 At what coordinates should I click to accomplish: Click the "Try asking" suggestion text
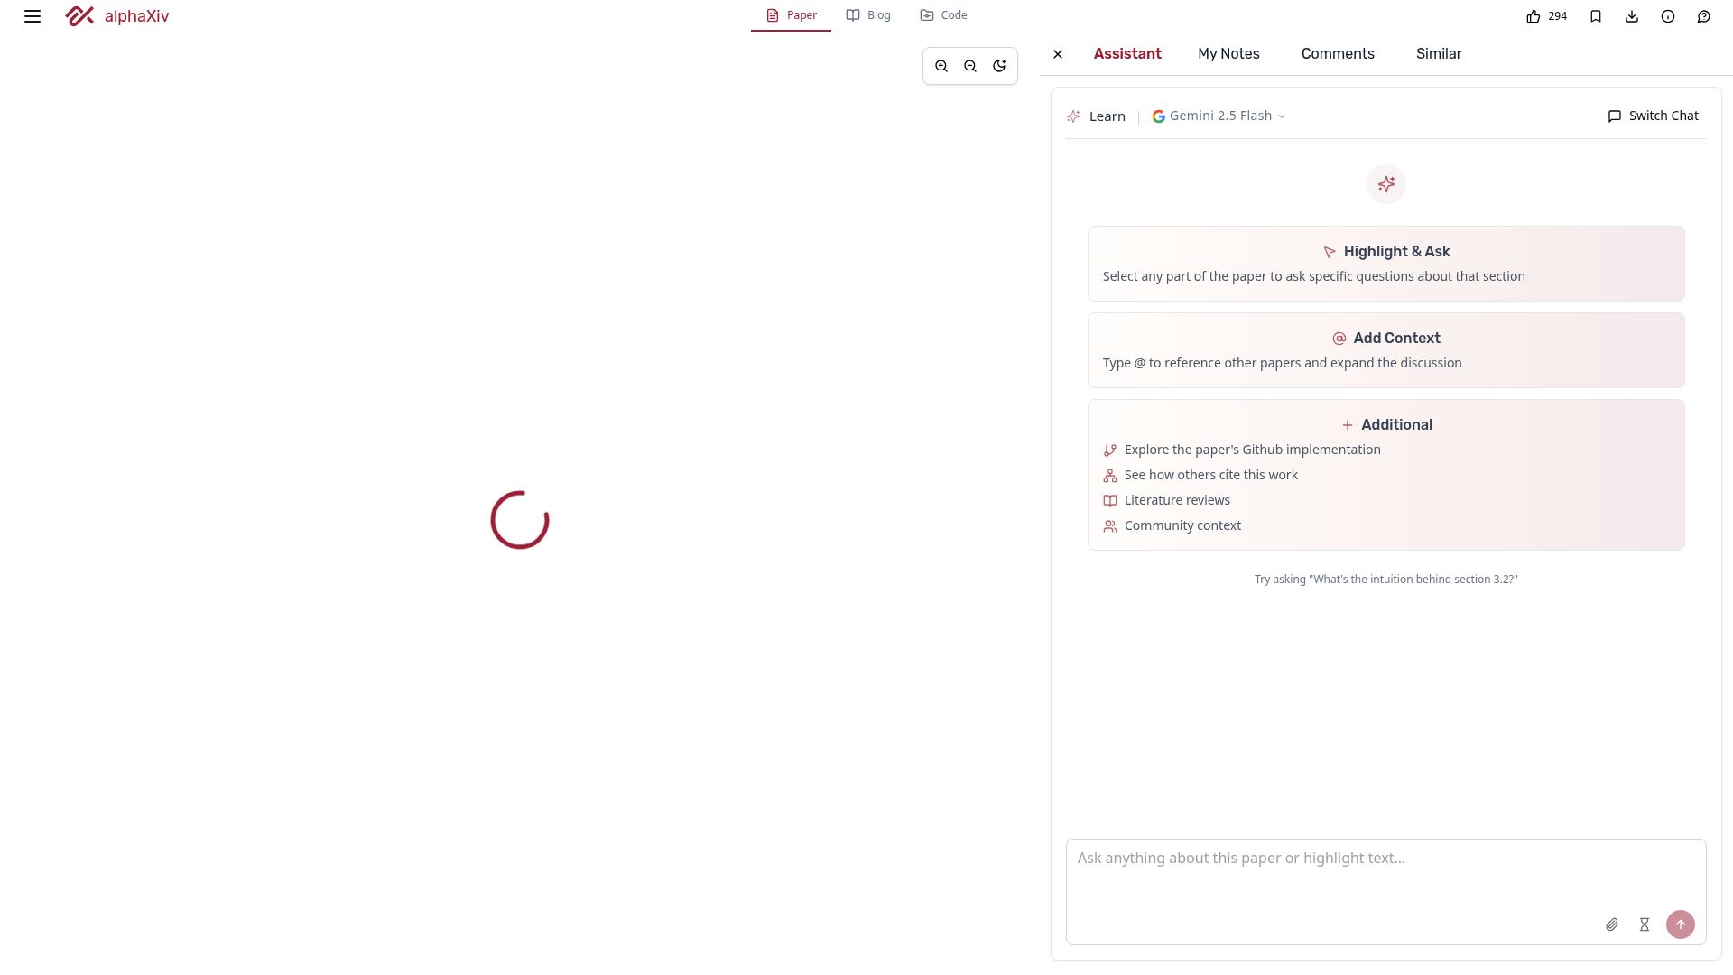(1386, 580)
